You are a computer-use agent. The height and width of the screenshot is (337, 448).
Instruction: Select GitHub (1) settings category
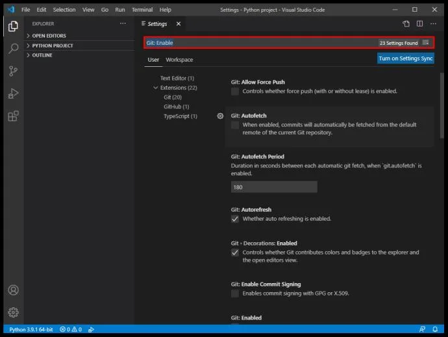coord(177,106)
